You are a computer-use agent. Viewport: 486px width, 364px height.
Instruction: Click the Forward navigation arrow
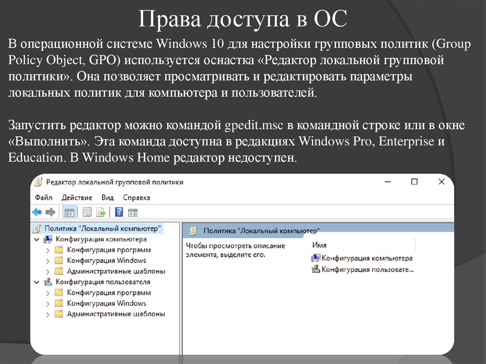tap(50, 212)
